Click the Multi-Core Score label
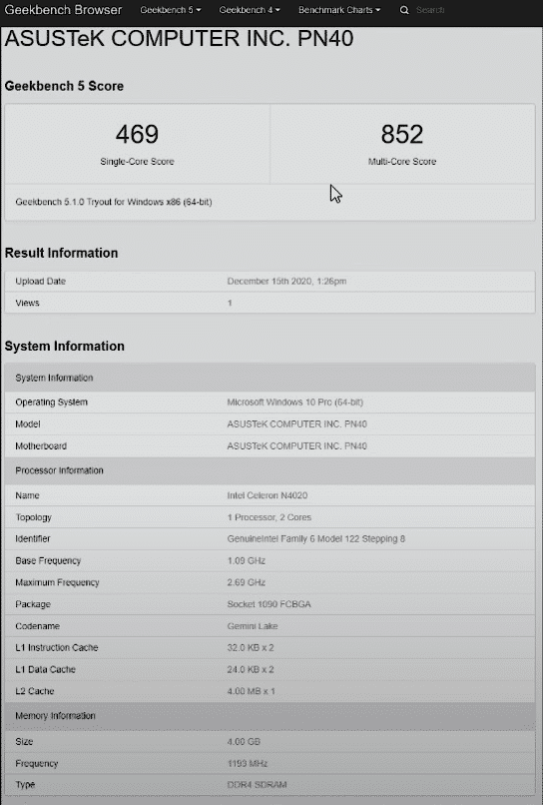543x805 pixels. pos(402,161)
